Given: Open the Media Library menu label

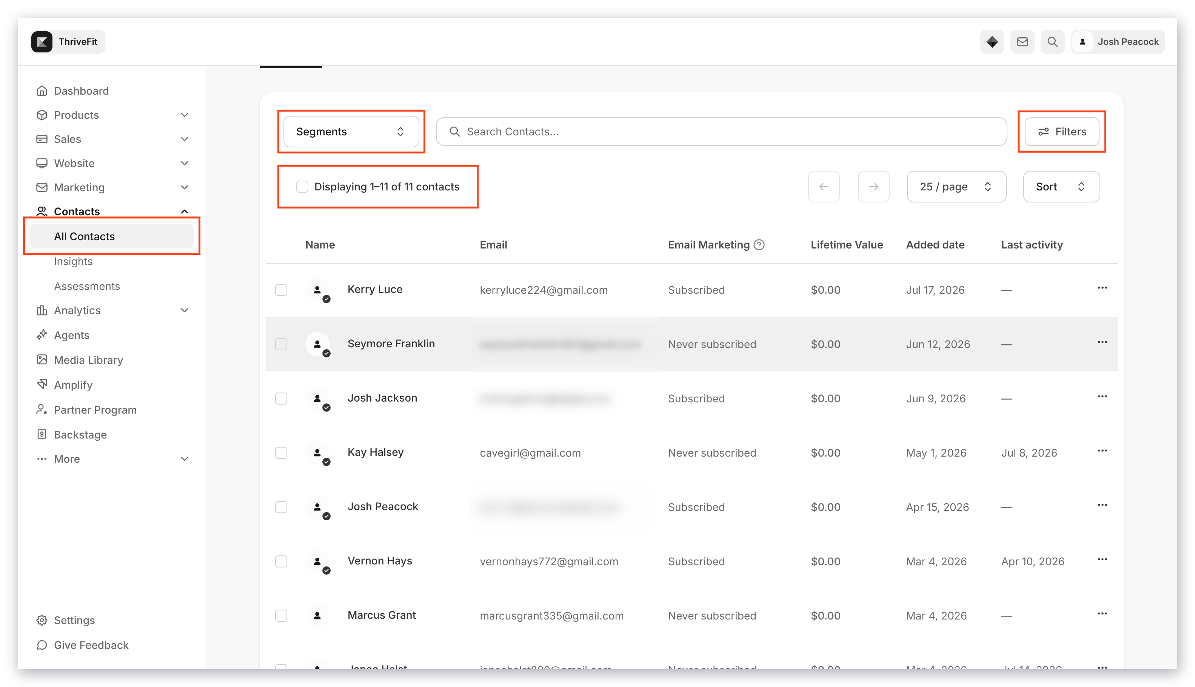Looking at the screenshot, I should (88, 360).
